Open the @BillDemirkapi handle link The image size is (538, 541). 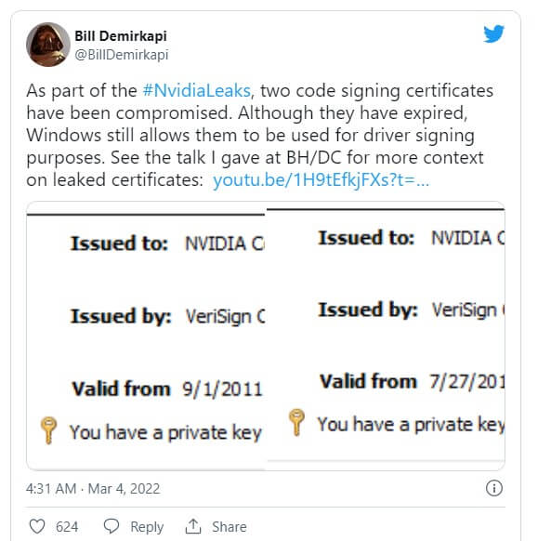[x=122, y=55]
